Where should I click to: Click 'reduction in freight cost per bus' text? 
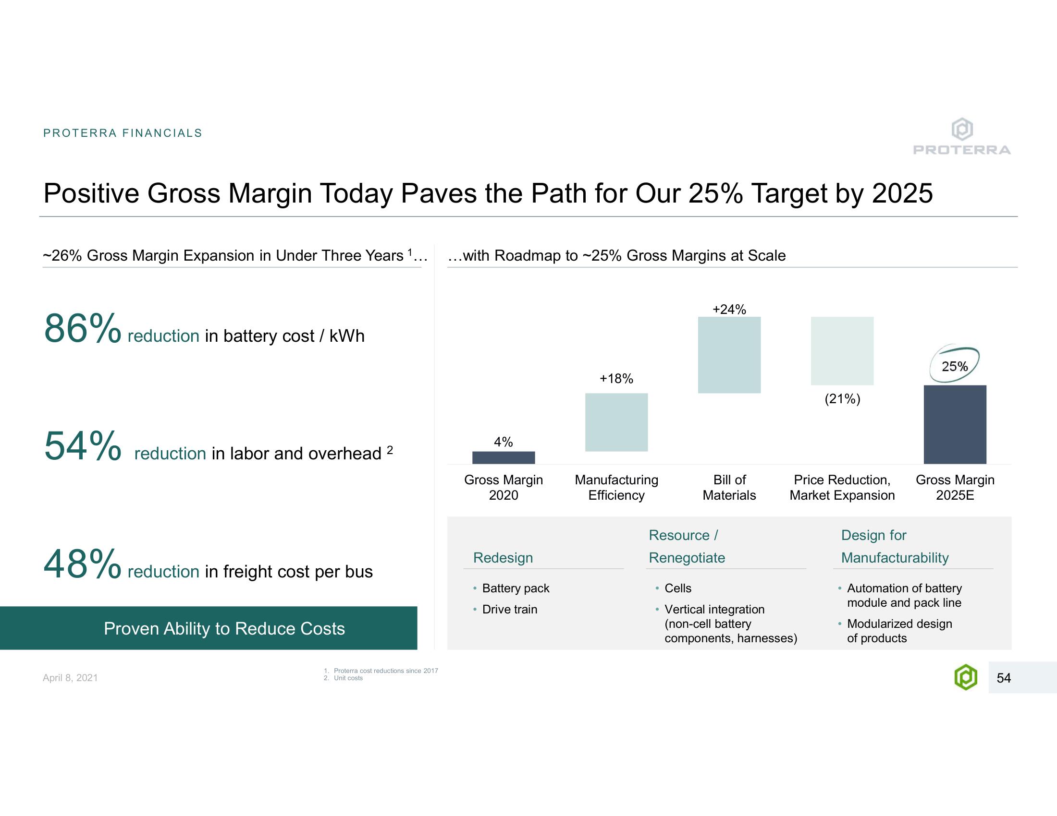click(x=250, y=571)
